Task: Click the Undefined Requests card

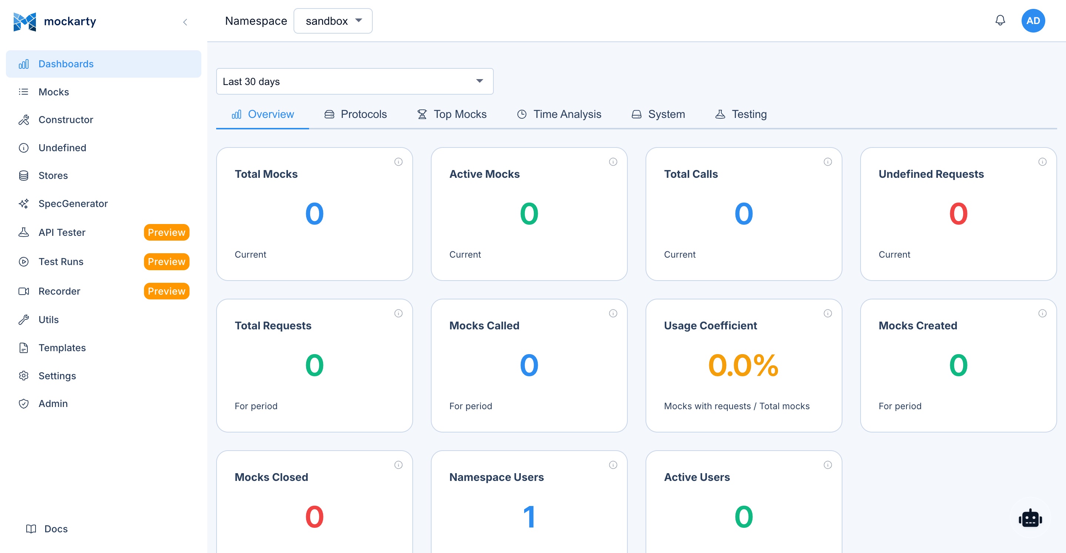Action: pos(958,214)
